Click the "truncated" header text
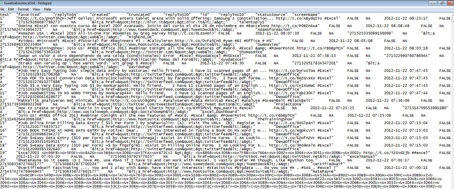 coord(139,15)
